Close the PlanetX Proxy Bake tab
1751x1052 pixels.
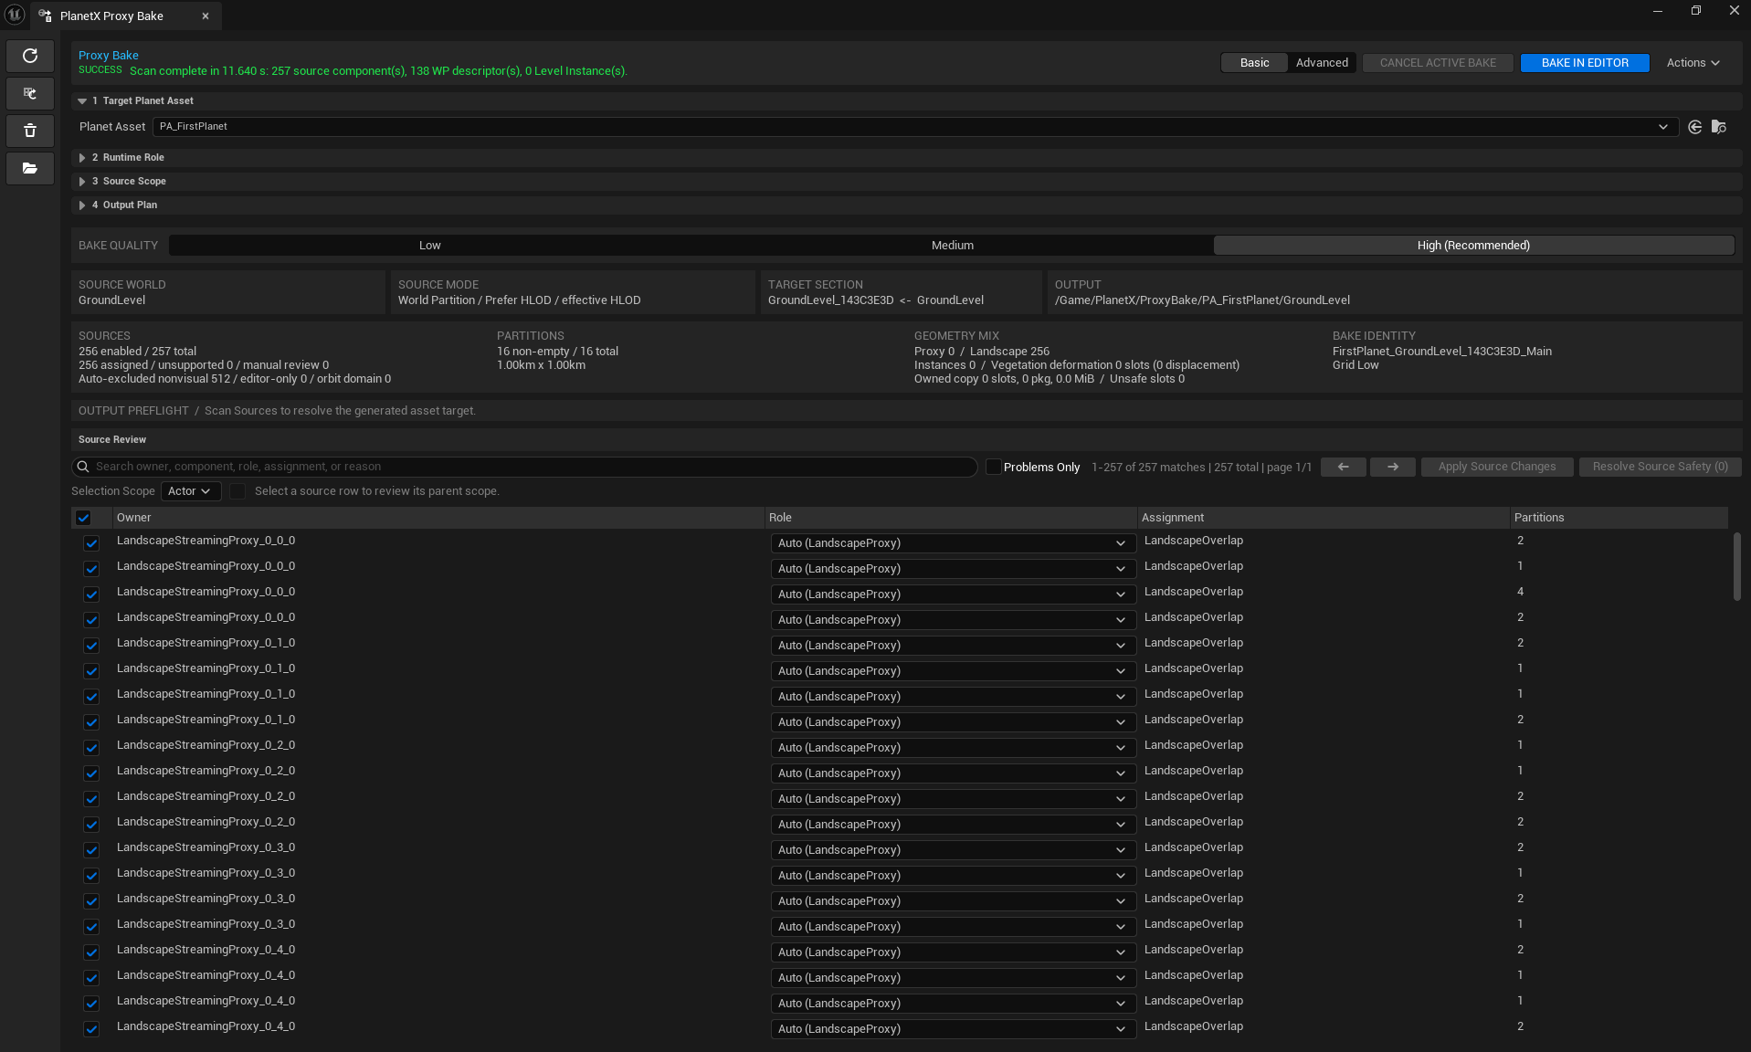[206, 16]
